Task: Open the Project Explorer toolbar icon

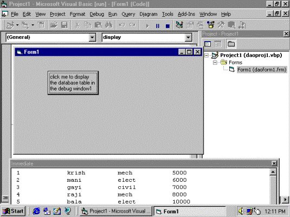Action: click(179, 25)
